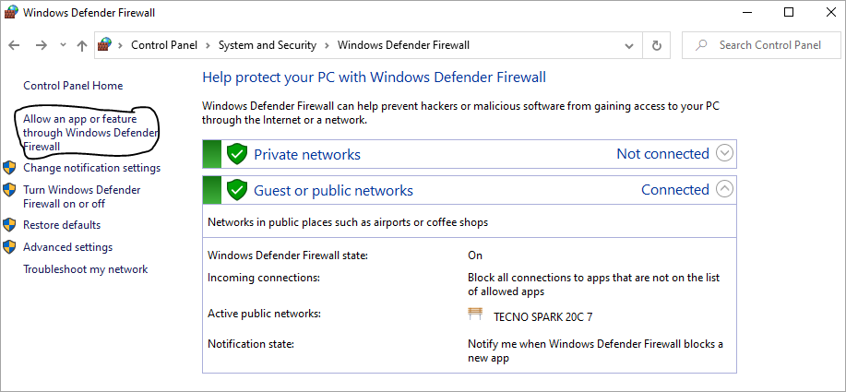Click Connected status text
This screenshot has width=846, height=392.
pos(675,190)
